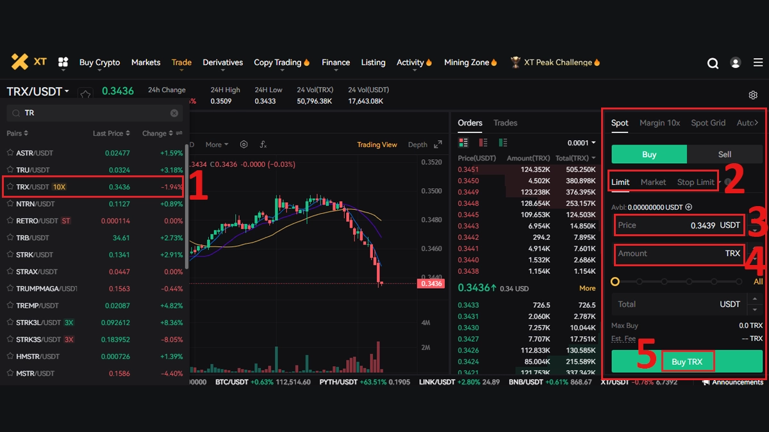This screenshot has width=769, height=432.
Task: Open the chart More dropdown
Action: point(217,145)
